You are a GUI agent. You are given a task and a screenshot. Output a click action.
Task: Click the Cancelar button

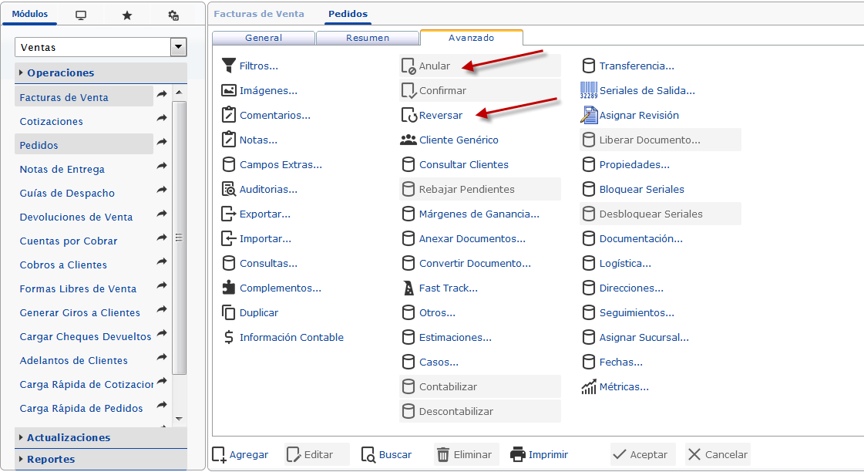(718, 454)
